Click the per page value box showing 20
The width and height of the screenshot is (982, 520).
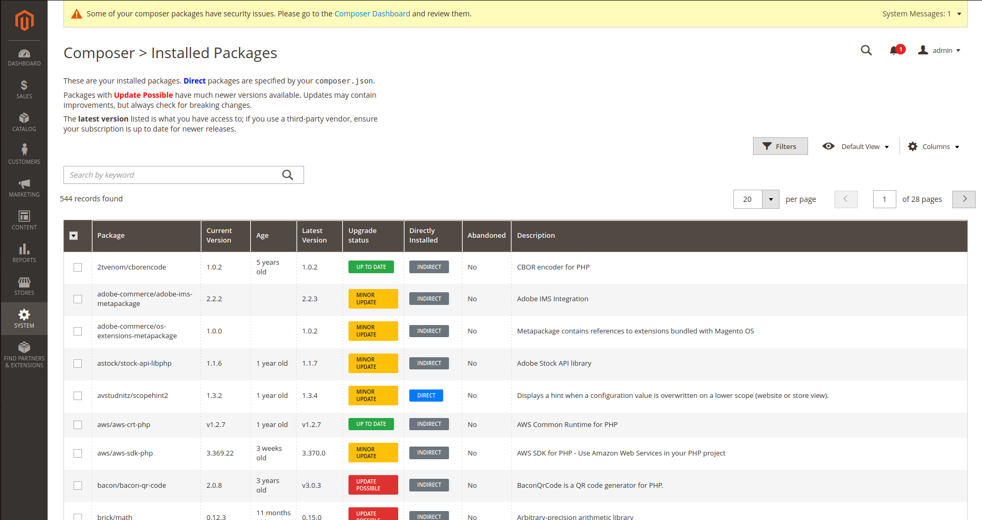748,199
